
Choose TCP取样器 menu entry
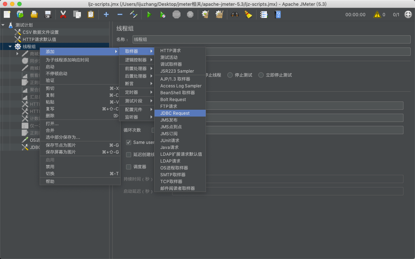tap(180, 182)
